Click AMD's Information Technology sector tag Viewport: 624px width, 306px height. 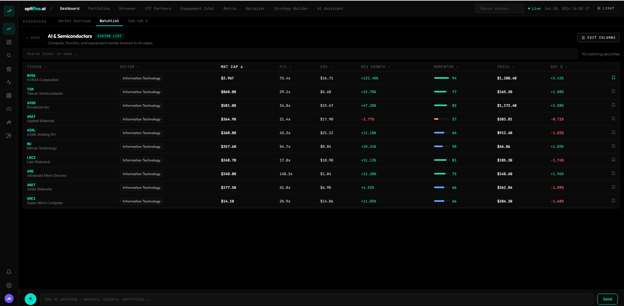[x=141, y=174]
